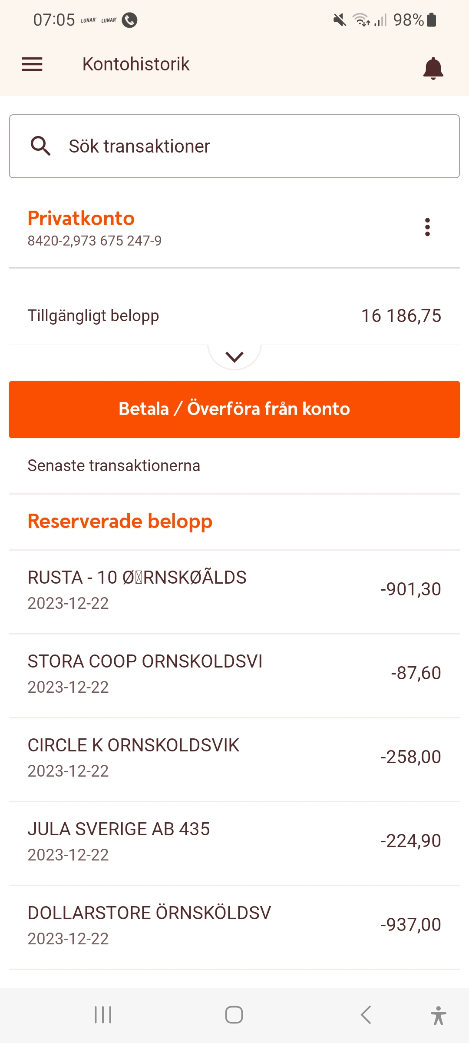
Task: Tap Android recent apps button
Action: 103,1015
